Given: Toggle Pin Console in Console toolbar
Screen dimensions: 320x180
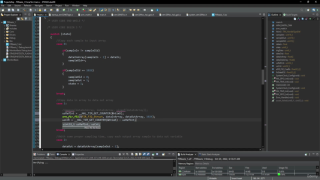Looking at the screenshot, I should click(x=153, y=154).
